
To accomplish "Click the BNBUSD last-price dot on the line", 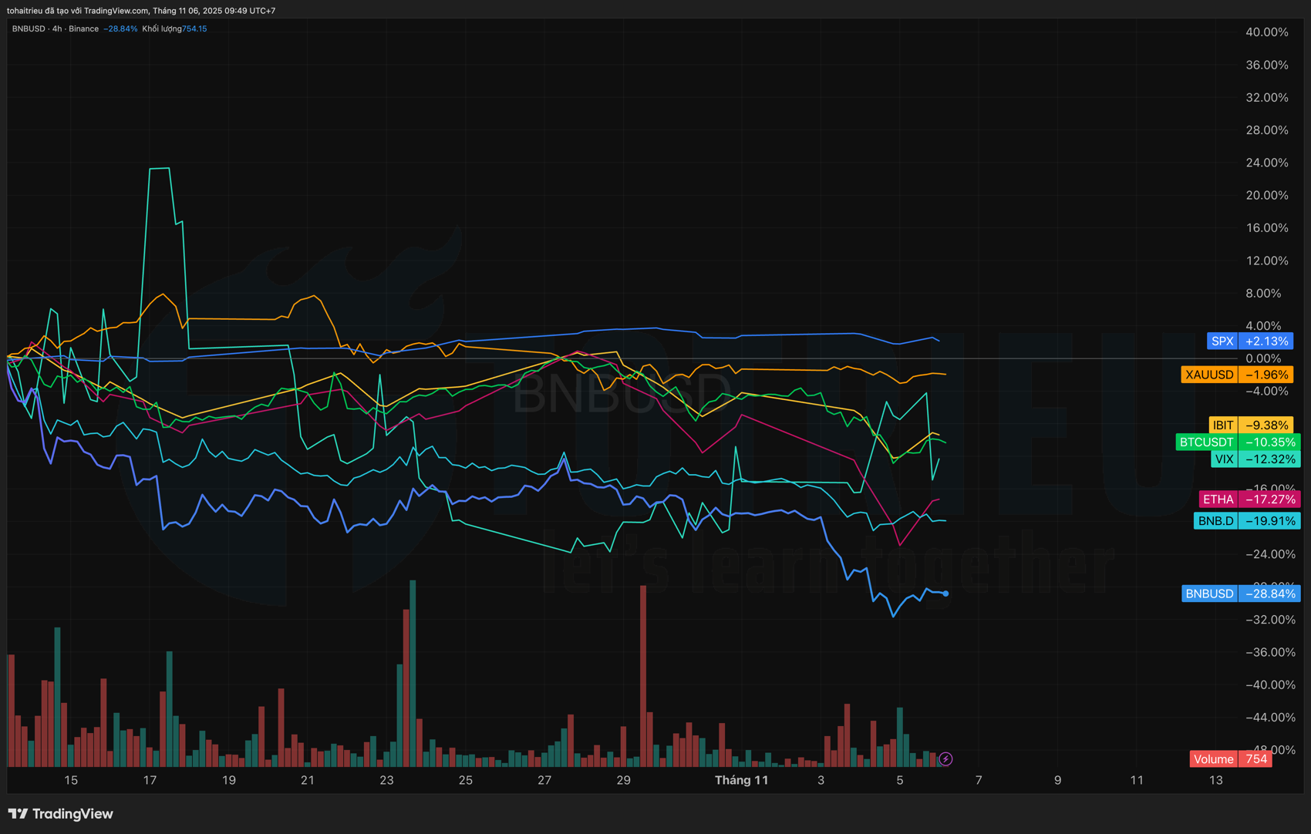I will 945,594.
